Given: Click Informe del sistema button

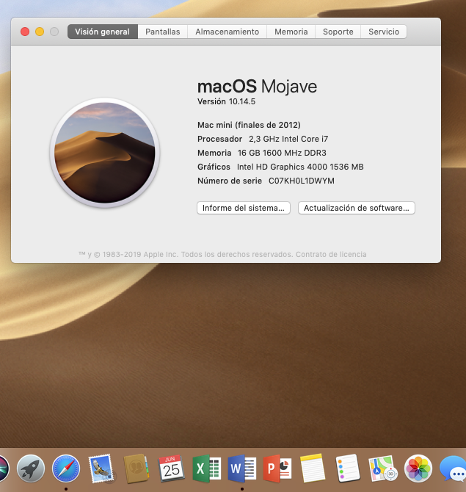Looking at the screenshot, I should (x=244, y=208).
